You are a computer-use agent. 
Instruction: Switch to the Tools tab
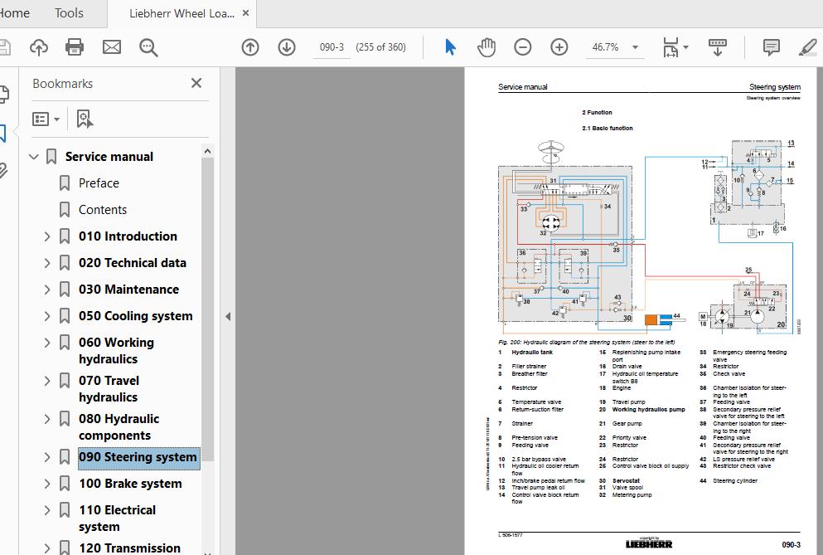tap(68, 12)
